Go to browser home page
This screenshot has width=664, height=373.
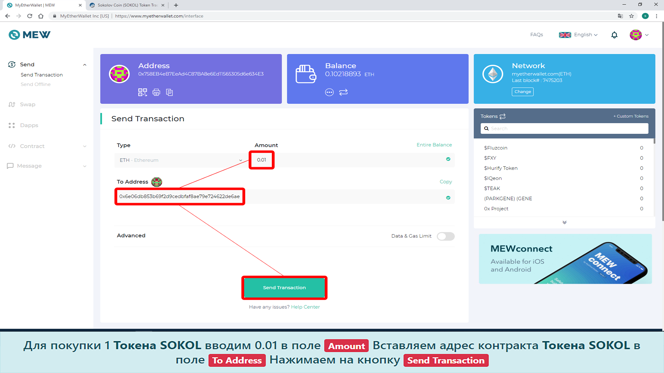[41, 16]
